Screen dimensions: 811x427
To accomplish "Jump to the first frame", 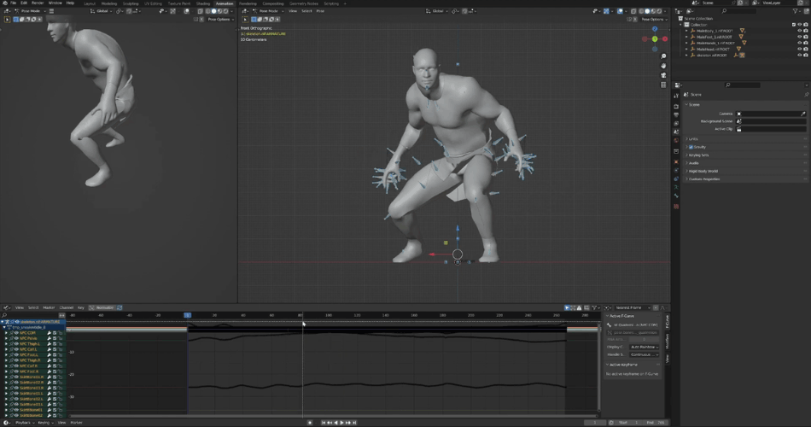I will tap(324, 423).
